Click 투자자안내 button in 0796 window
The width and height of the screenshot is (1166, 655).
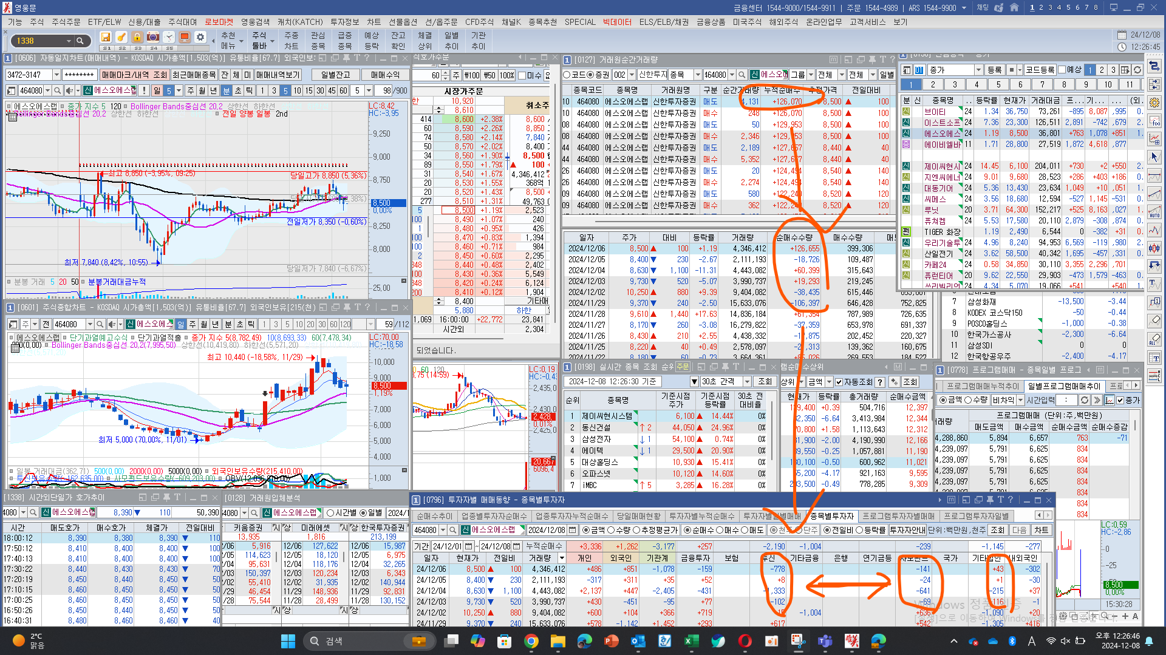(x=908, y=530)
